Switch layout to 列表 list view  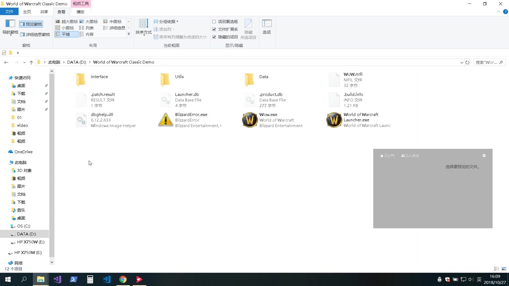point(86,28)
